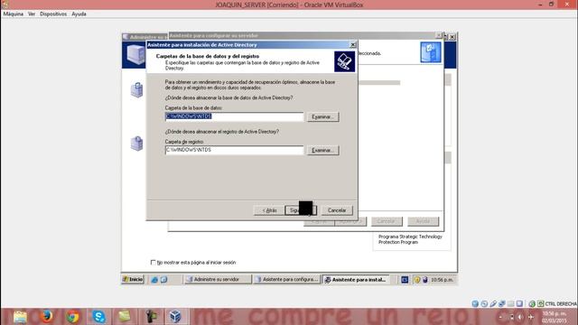This screenshot has width=578, height=325.
Task: Click the host clock and date 02/03/2015
Action: (554, 317)
